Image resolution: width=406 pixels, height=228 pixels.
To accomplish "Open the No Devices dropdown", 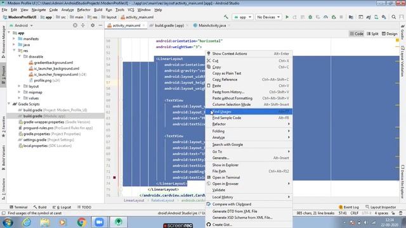I will coord(268,17).
